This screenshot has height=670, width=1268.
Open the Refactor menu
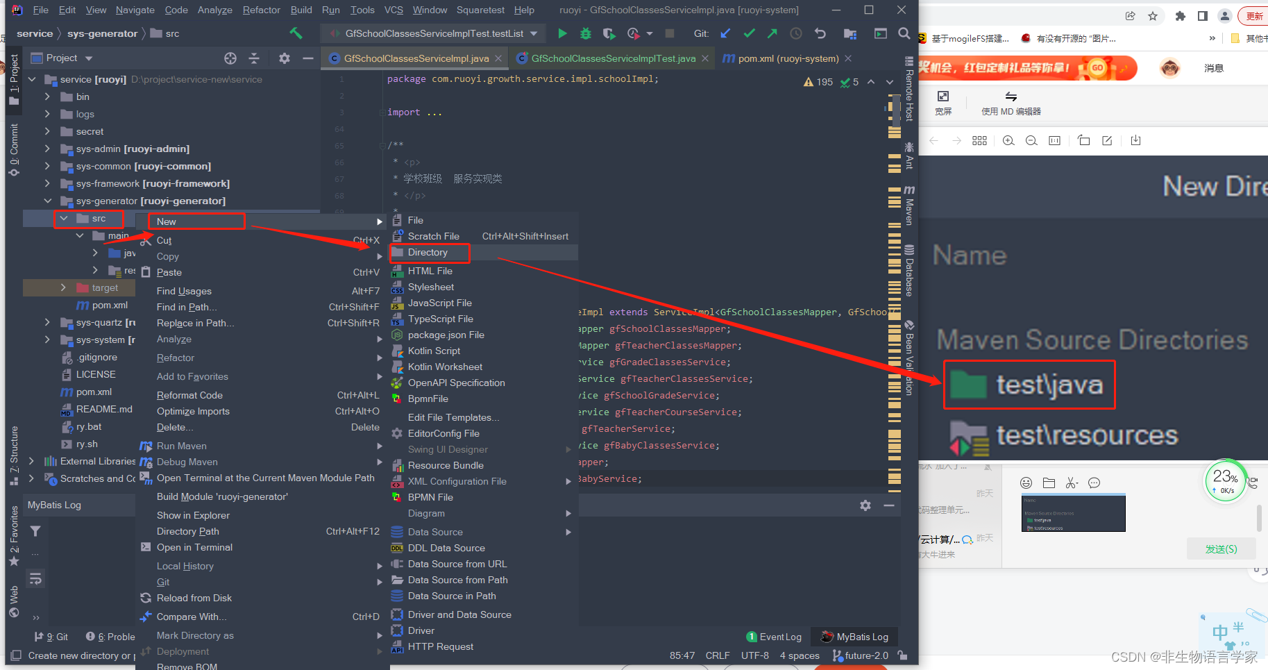click(x=261, y=10)
